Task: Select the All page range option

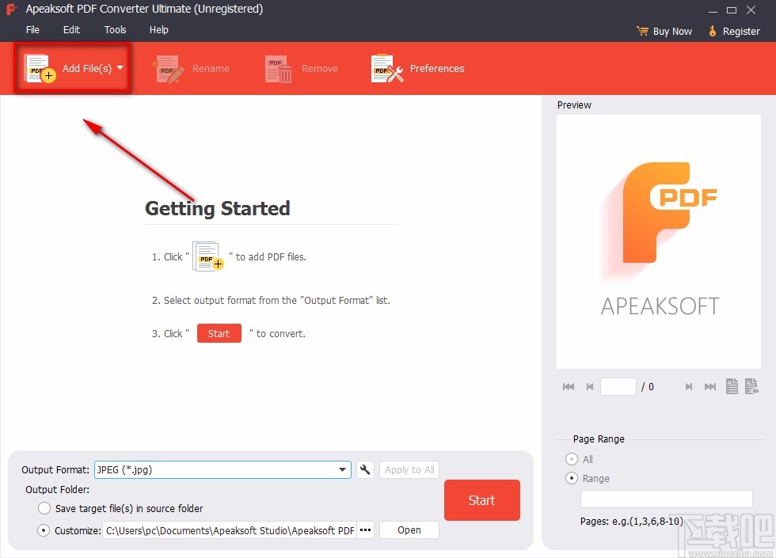Action: coord(569,459)
